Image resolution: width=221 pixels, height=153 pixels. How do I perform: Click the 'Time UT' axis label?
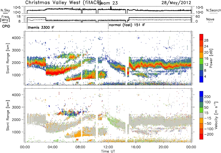click(x=108, y=151)
